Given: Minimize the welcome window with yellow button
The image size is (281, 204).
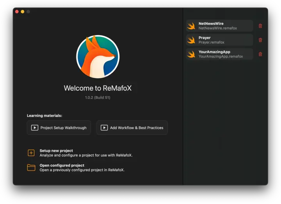Looking at the screenshot, I should (23, 12).
